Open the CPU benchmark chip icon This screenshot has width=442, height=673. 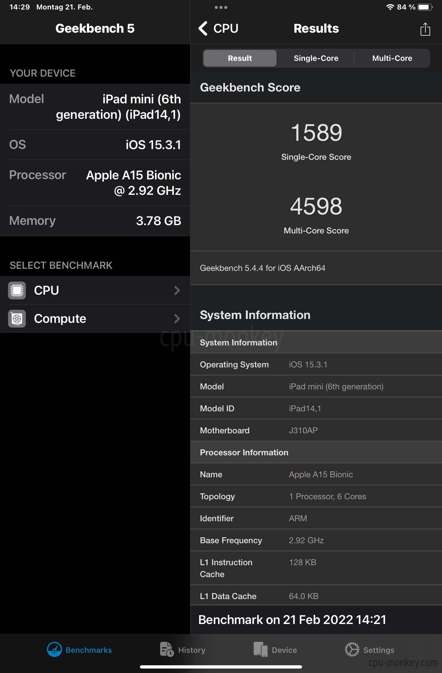click(17, 290)
